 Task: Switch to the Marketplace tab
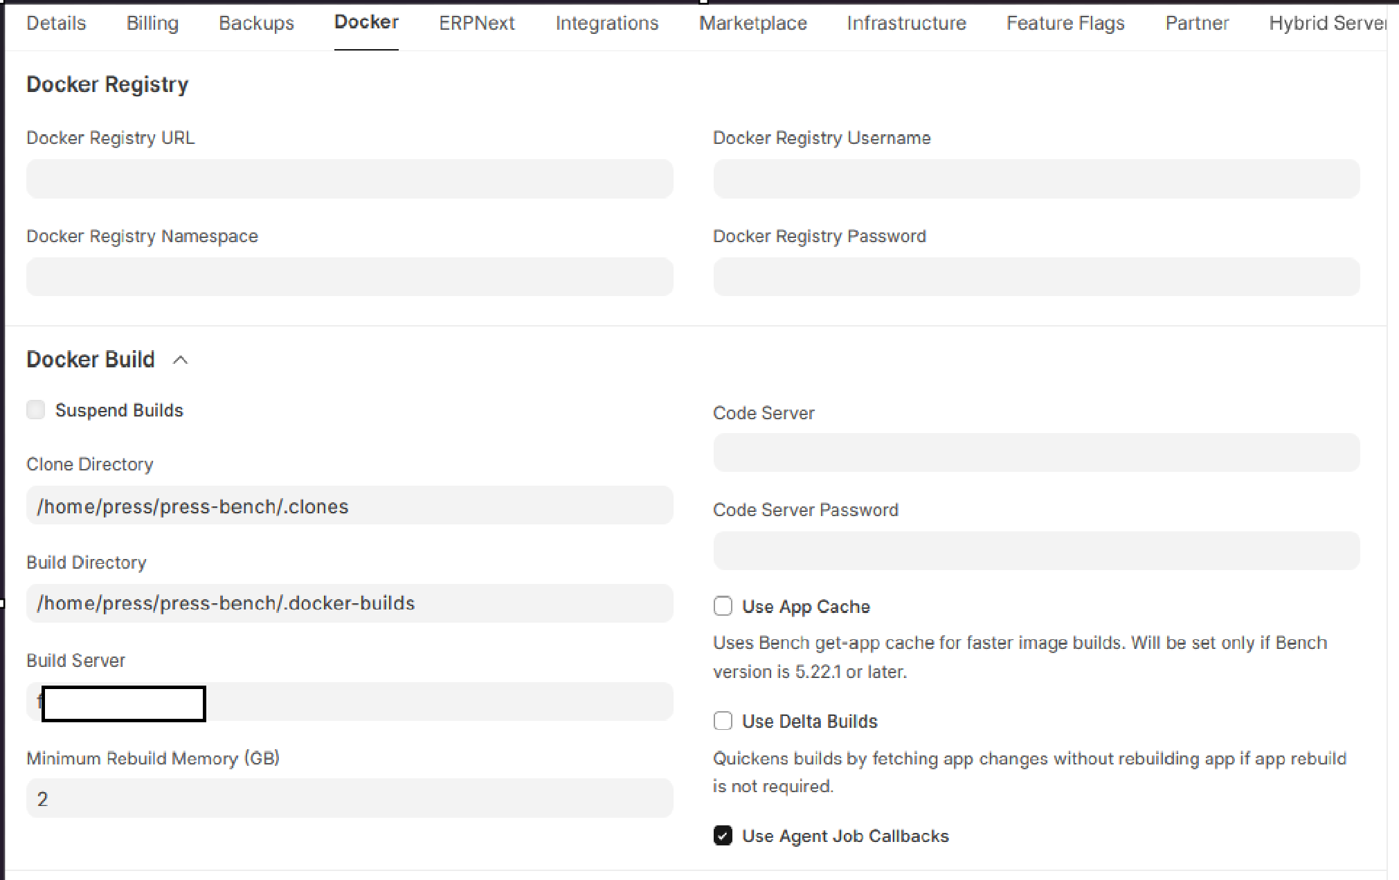[x=753, y=23]
